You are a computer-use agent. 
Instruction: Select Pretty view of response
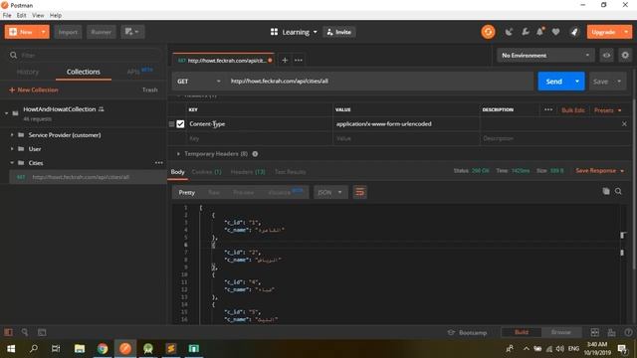point(187,192)
